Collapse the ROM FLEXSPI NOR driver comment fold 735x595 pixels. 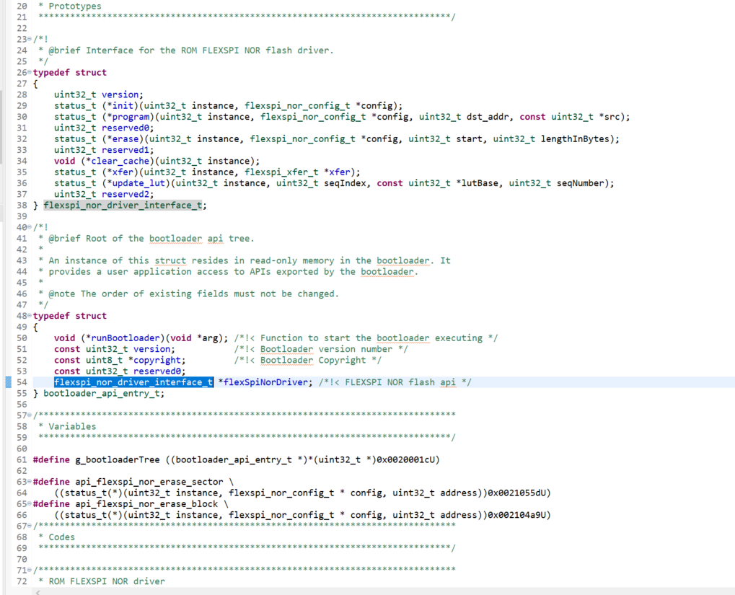click(28, 570)
